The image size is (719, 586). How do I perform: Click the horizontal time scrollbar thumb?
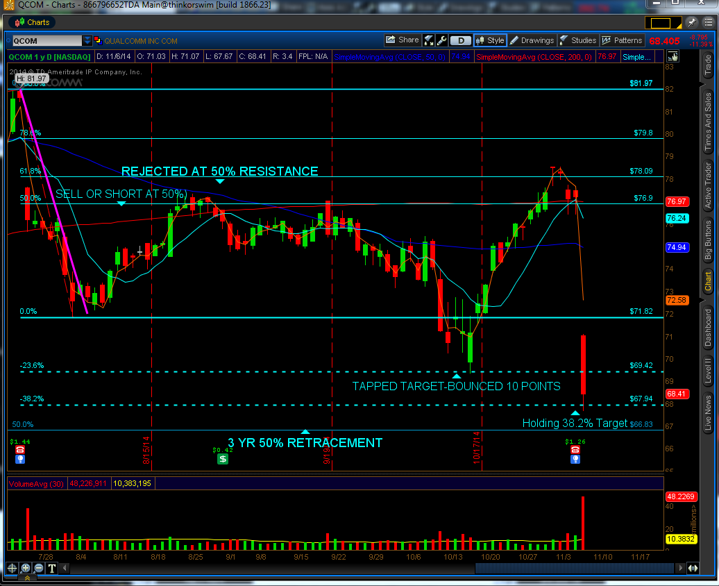575,568
